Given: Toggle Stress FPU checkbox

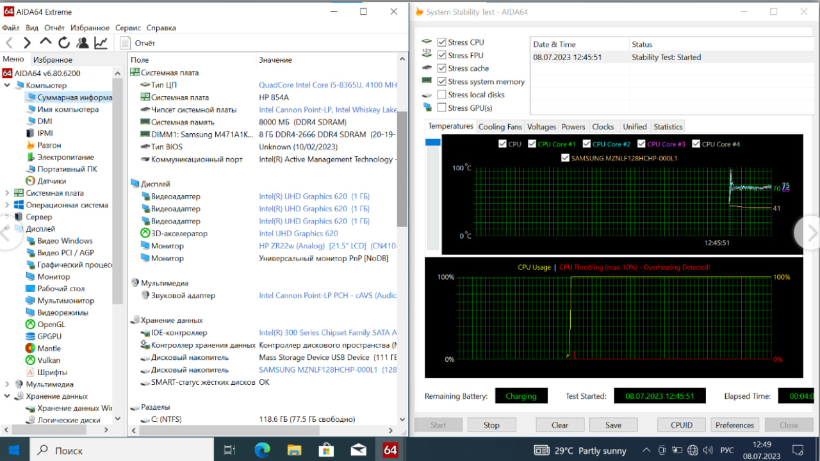Looking at the screenshot, I should 442,56.
